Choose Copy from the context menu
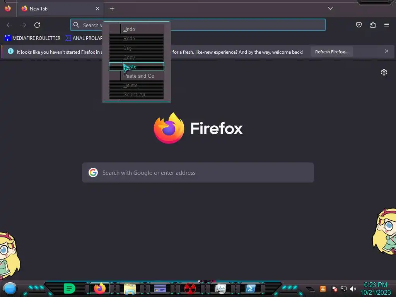This screenshot has width=396, height=297. coord(137,57)
